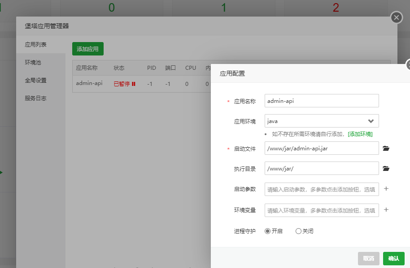The image size is (410, 268).
Task: Focus the 环境变量 input field
Action: coord(322,210)
